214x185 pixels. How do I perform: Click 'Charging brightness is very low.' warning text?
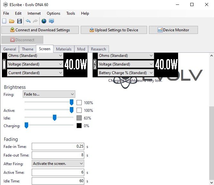coord(135,81)
